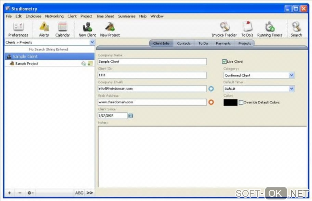Select Sample Client in the list

tap(50, 57)
